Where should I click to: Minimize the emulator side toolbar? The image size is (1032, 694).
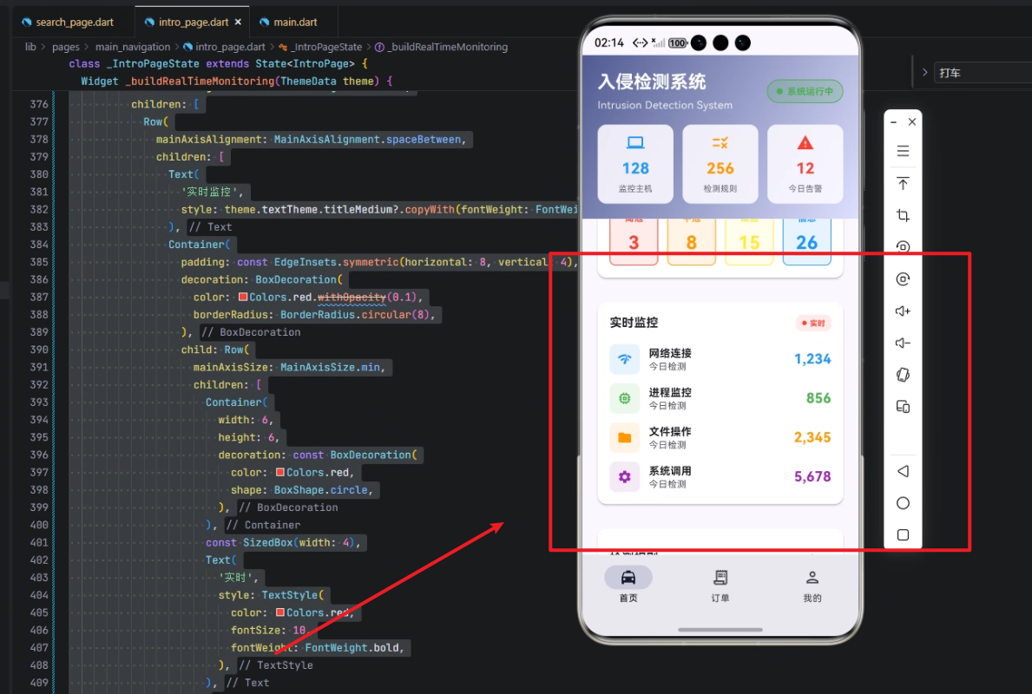[894, 122]
